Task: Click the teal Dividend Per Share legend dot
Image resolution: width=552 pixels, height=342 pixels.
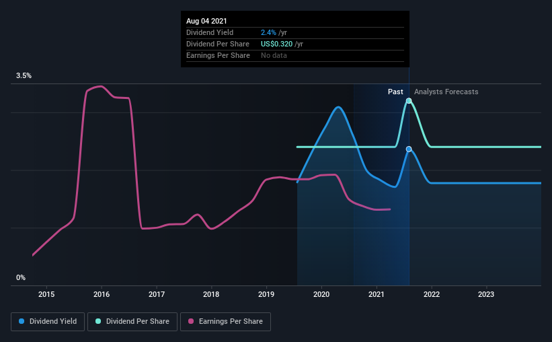Action: [x=98, y=321]
